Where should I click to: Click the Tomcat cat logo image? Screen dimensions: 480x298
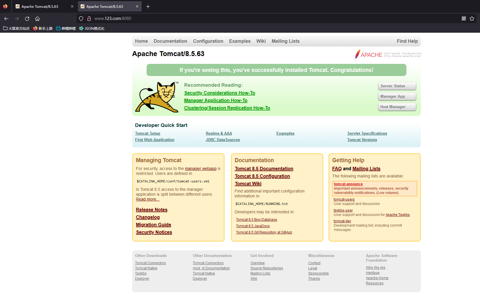tap(157, 97)
